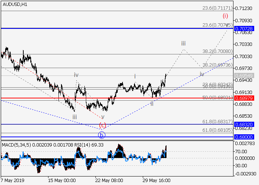Select the green iii forecast wave label
Image resolution: width=259 pixels, height=185 pixels.
tap(183, 44)
